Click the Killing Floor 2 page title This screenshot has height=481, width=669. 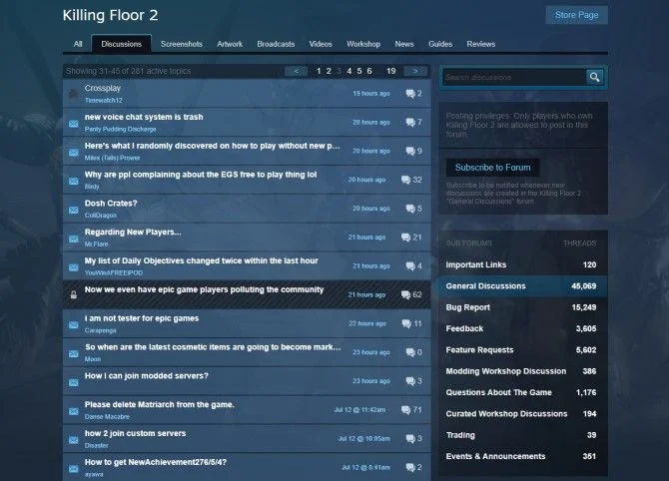point(110,15)
